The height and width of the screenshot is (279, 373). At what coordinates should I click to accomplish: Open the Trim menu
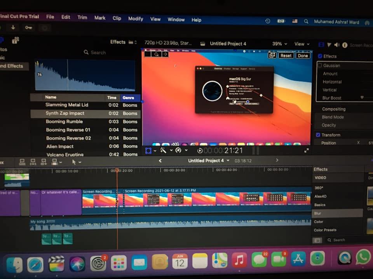[x=82, y=17]
